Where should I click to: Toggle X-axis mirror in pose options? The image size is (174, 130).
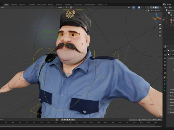(149, 10)
